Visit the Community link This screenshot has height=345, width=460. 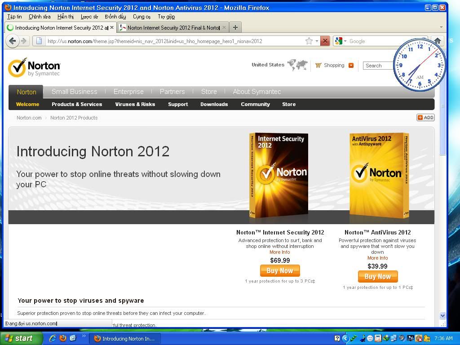[x=255, y=104]
